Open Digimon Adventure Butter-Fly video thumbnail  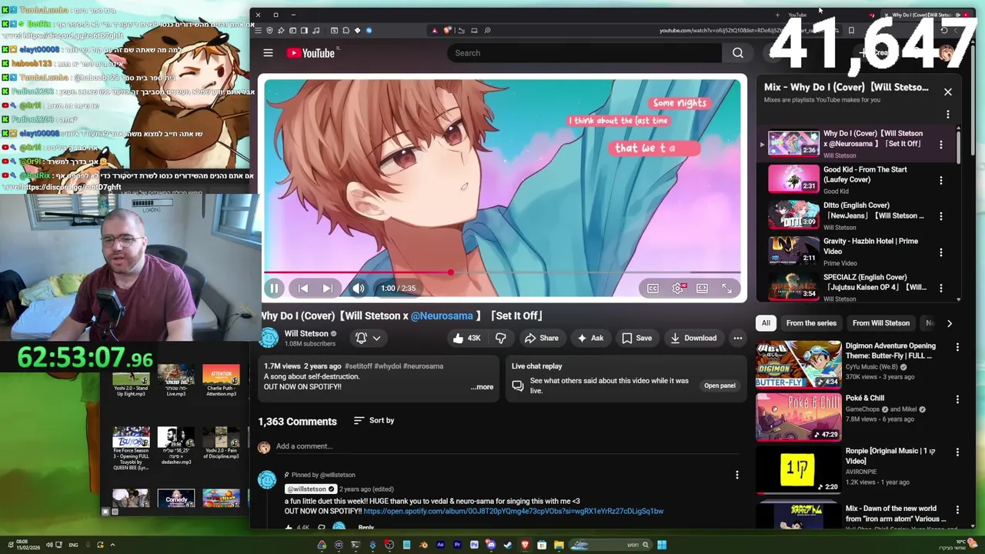coord(798,364)
